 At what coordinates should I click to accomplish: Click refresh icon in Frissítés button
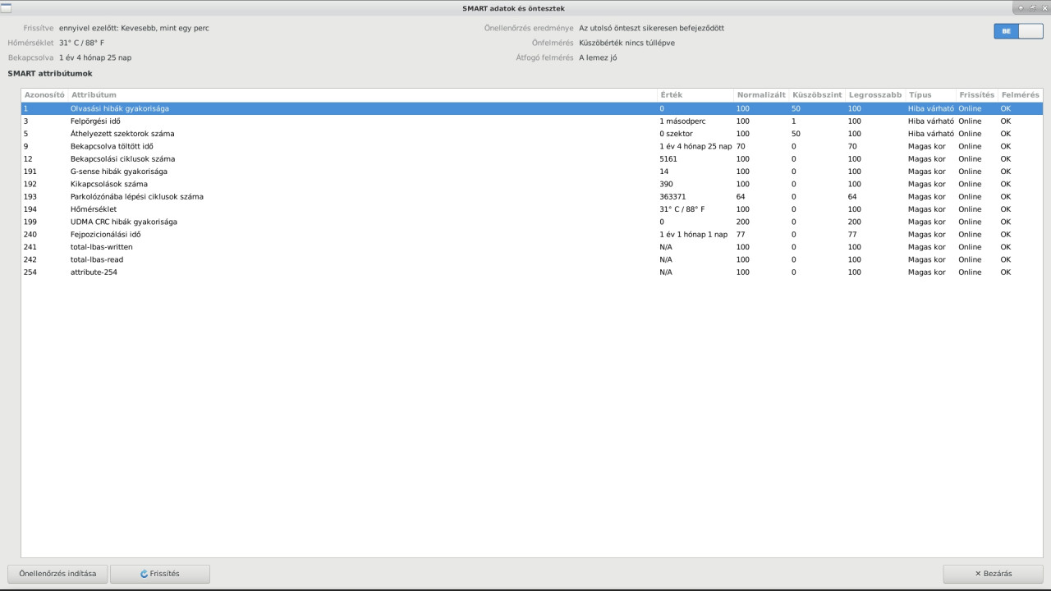145,574
